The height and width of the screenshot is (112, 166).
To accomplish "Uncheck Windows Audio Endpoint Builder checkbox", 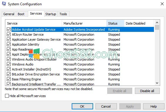I will 9,59.
